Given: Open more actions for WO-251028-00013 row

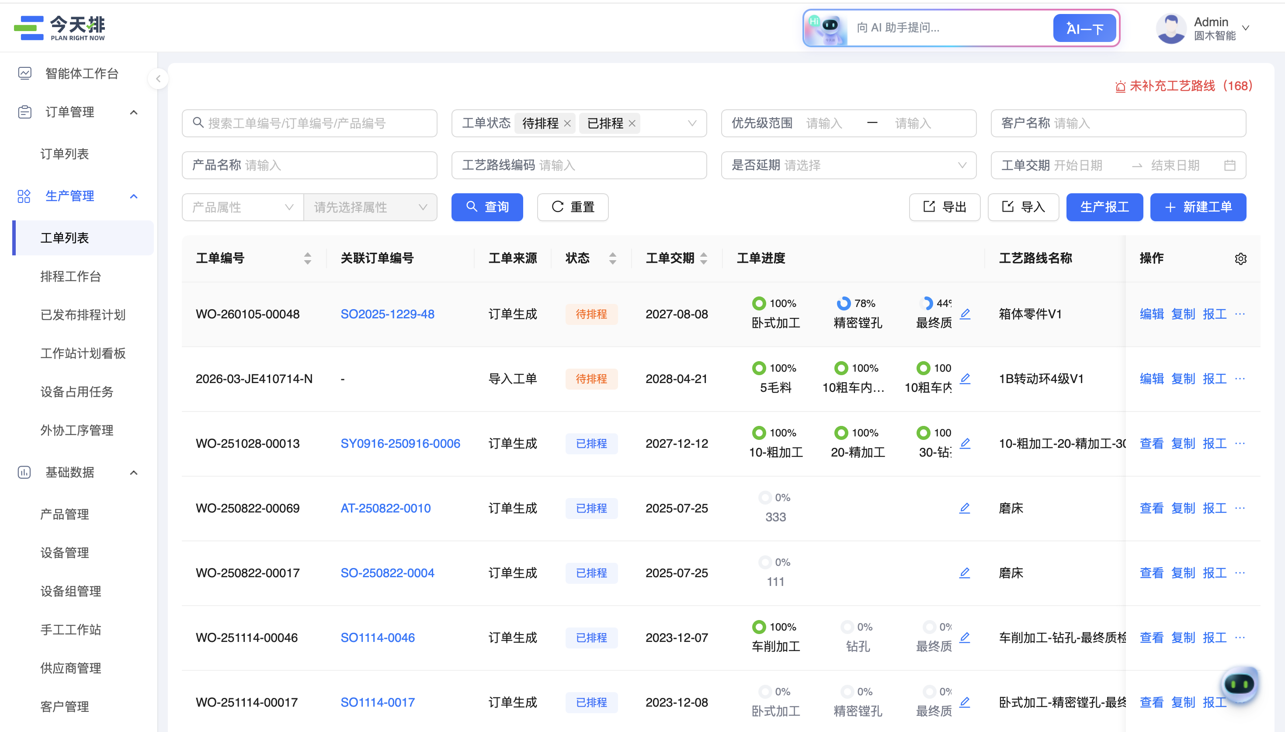Looking at the screenshot, I should click(1240, 443).
